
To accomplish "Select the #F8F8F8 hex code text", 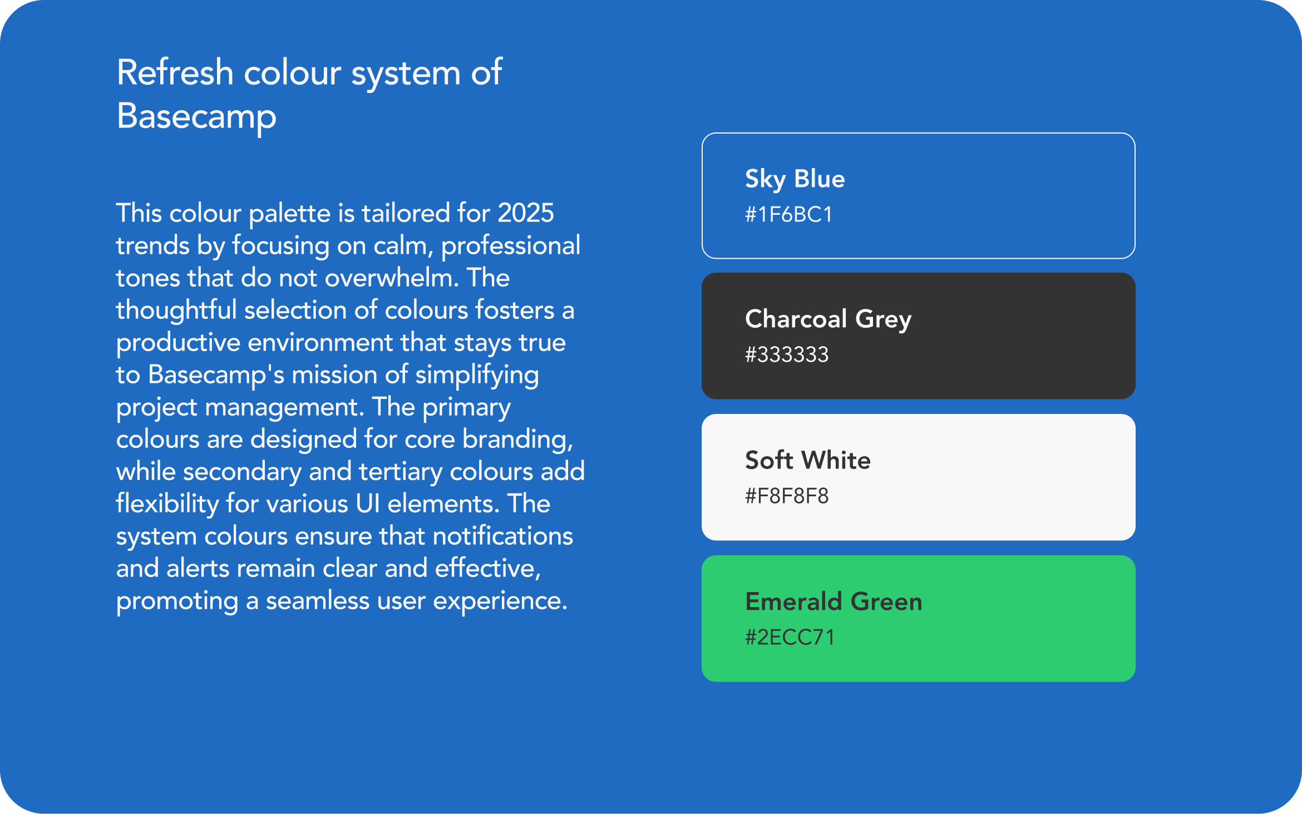I will pyautogui.click(x=787, y=496).
